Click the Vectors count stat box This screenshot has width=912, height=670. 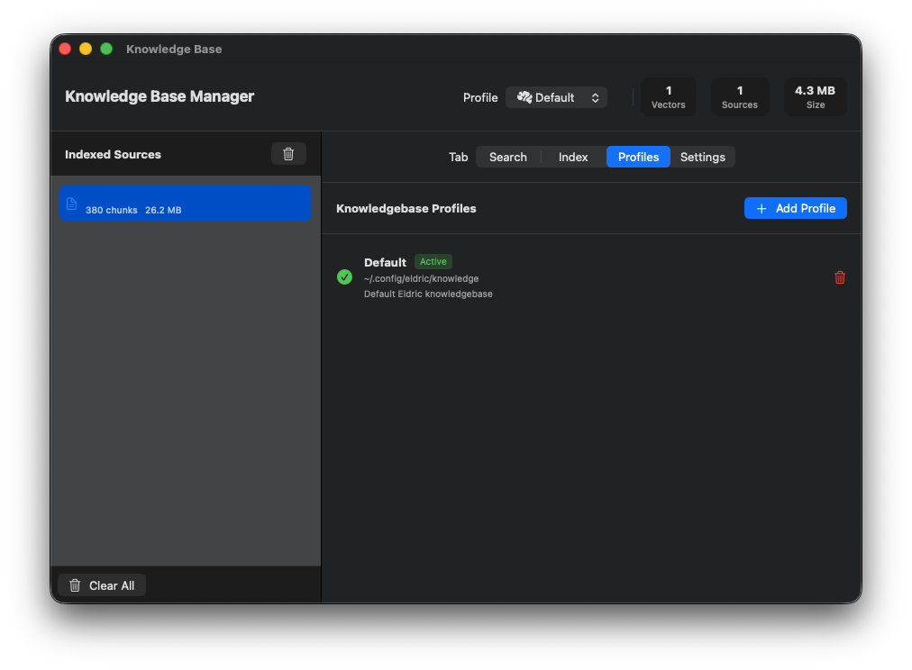668,97
